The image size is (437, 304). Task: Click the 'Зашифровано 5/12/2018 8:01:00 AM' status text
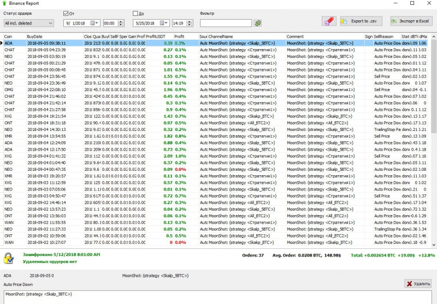(61, 254)
